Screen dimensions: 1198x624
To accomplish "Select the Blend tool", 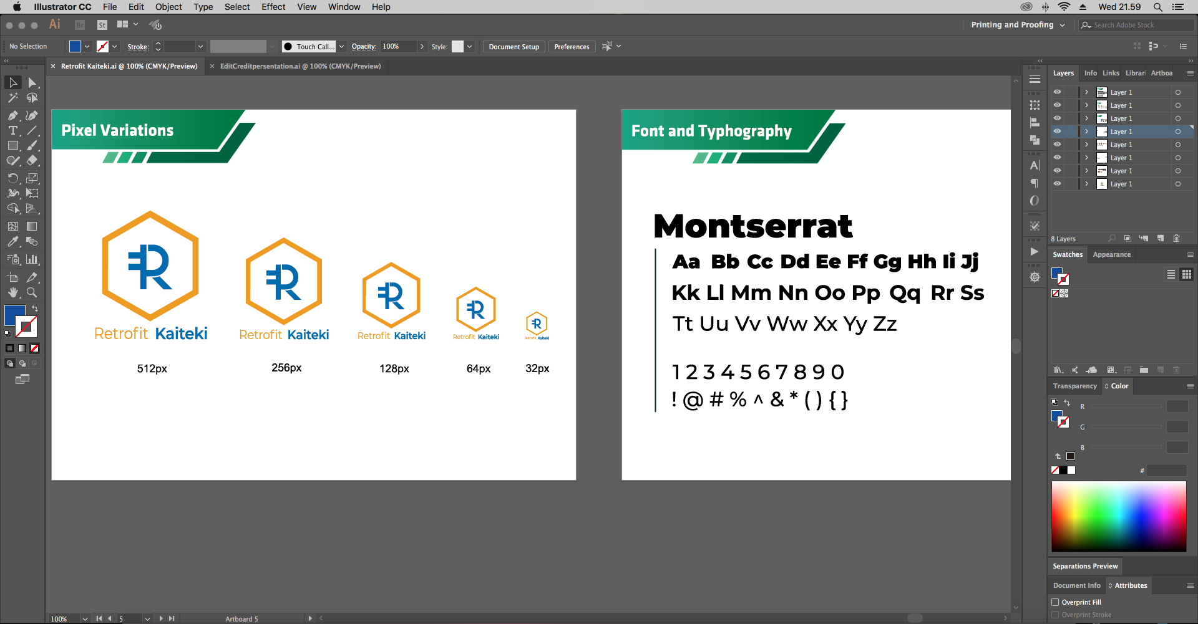I will (32, 241).
